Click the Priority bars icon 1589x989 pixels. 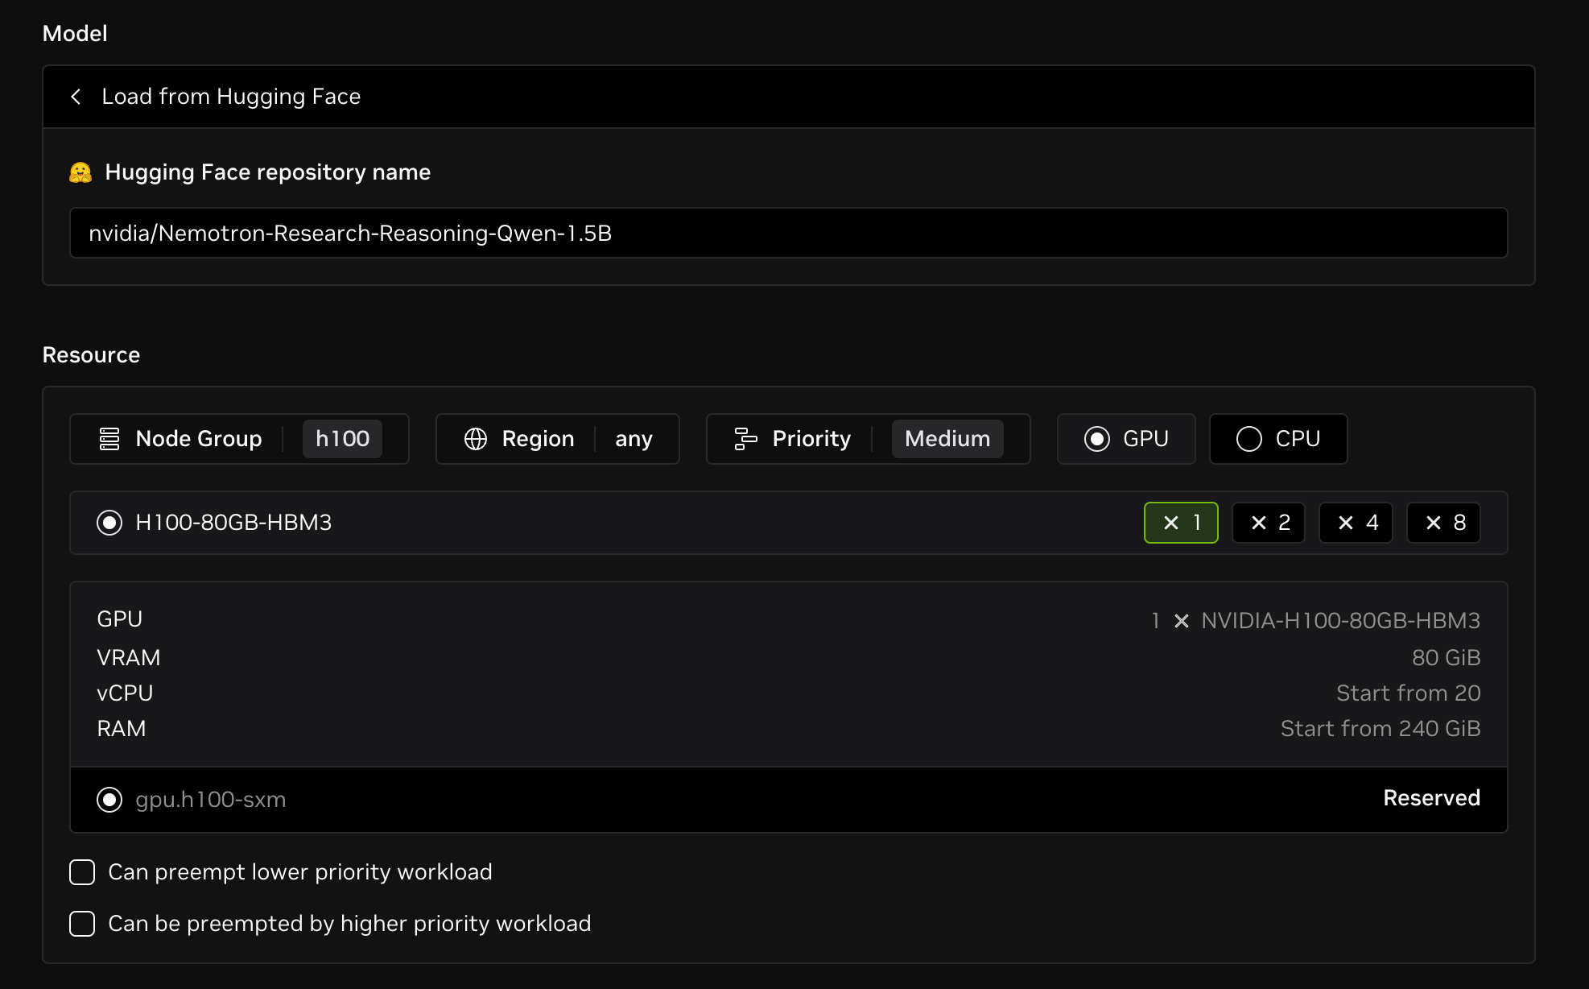746,439
